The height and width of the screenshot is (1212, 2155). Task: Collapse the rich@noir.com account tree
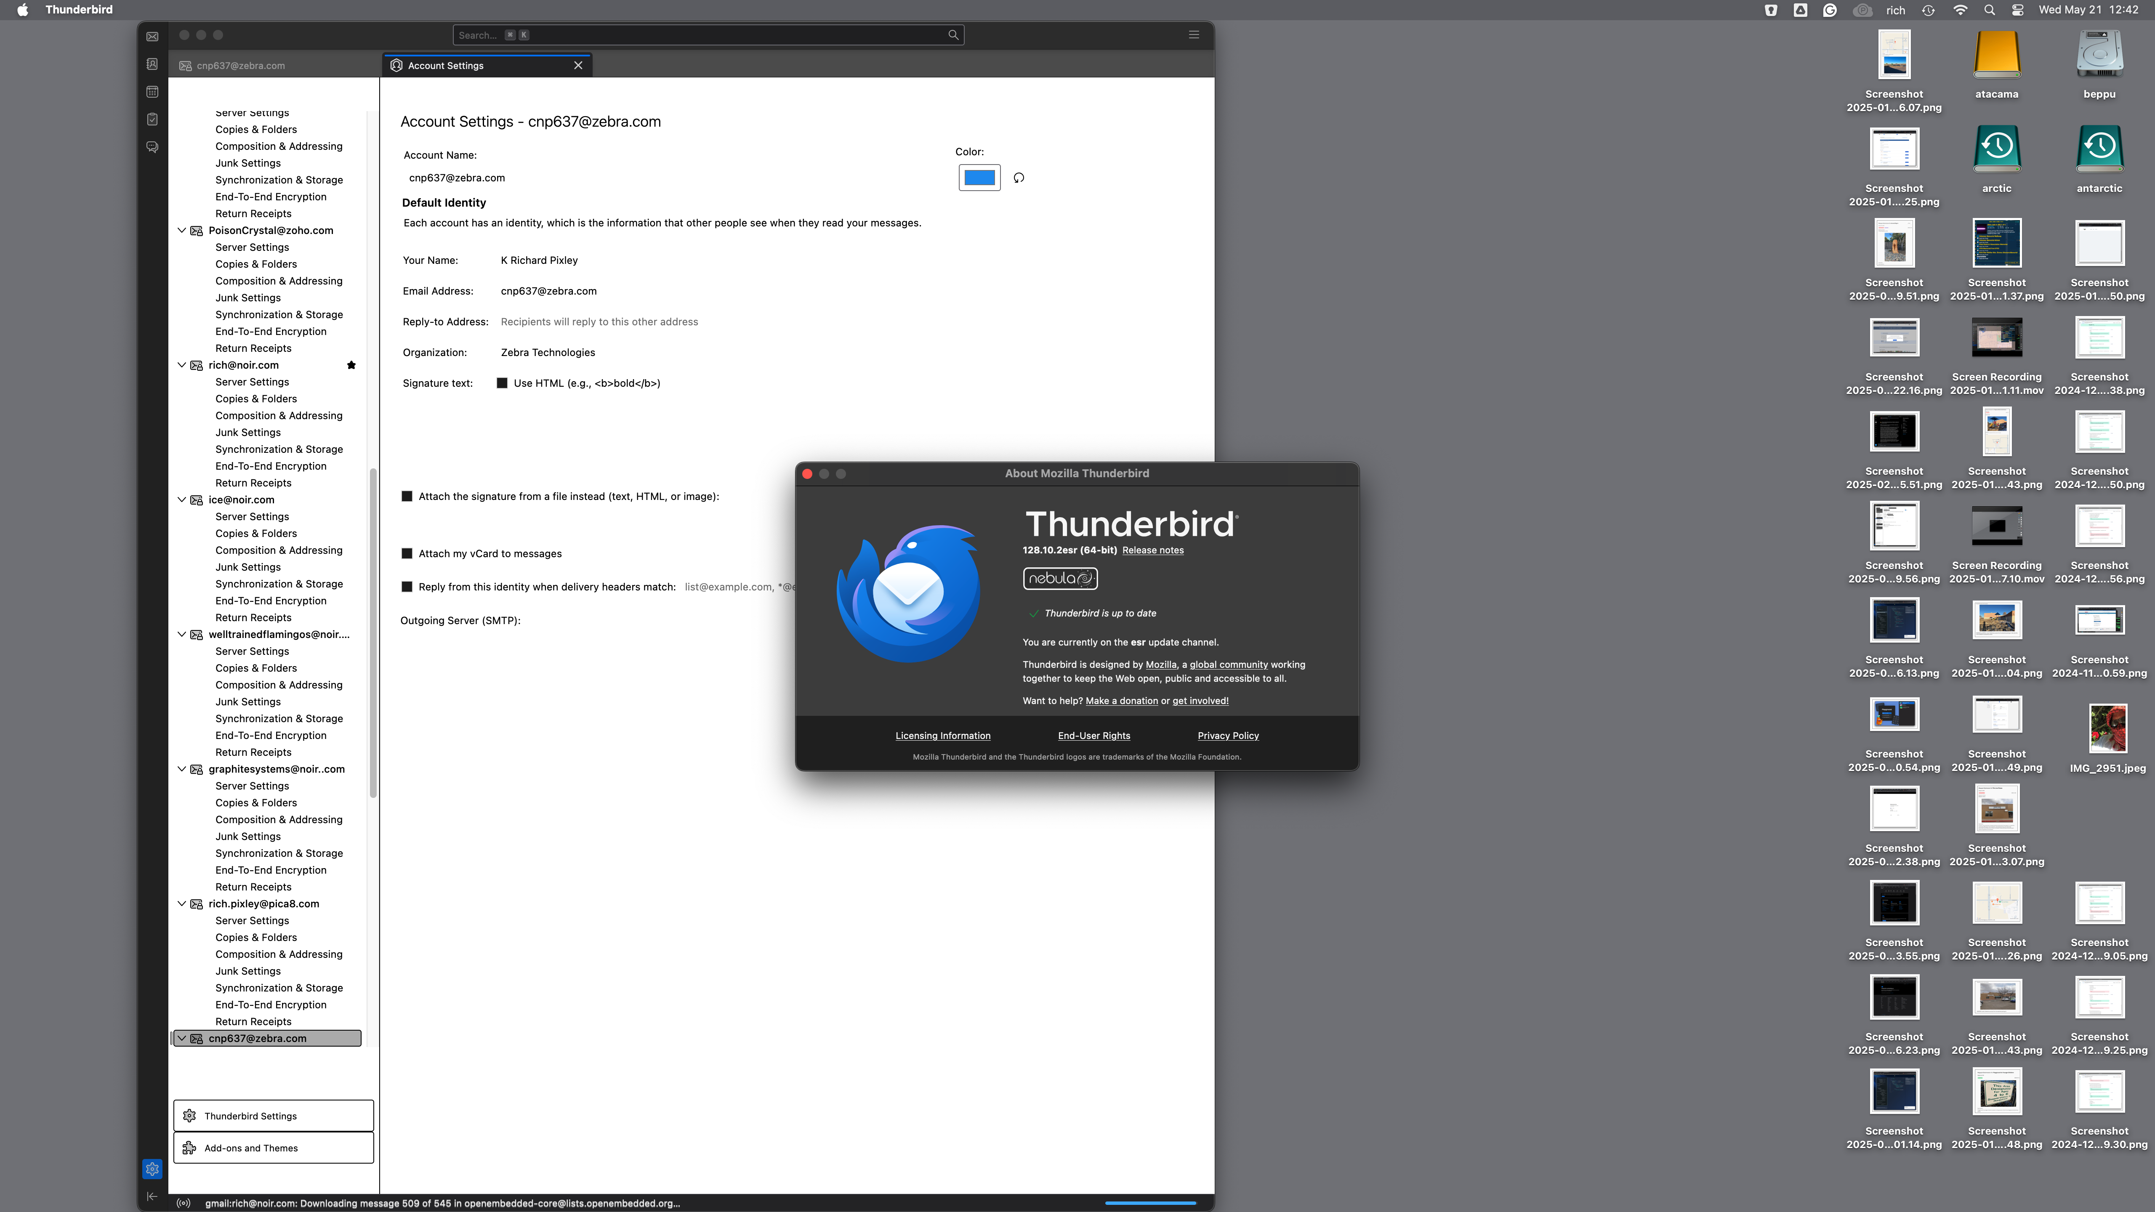[181, 365]
